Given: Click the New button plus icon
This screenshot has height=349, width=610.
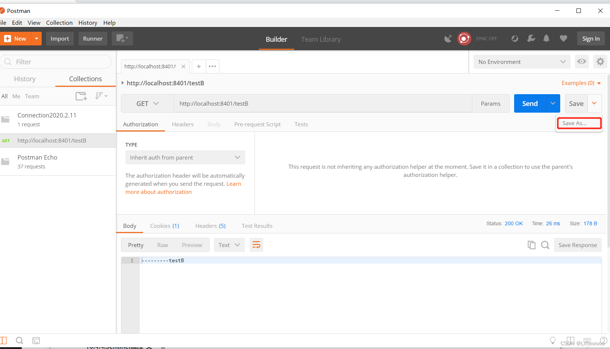Looking at the screenshot, I should 7,38.
